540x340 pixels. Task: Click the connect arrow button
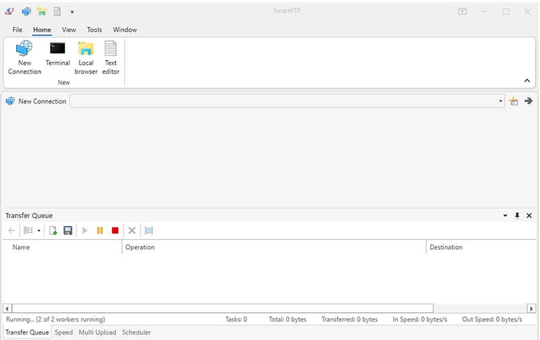tap(529, 101)
